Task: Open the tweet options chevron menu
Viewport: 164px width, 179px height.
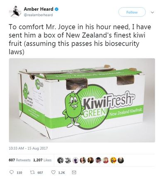Action: 152,12
